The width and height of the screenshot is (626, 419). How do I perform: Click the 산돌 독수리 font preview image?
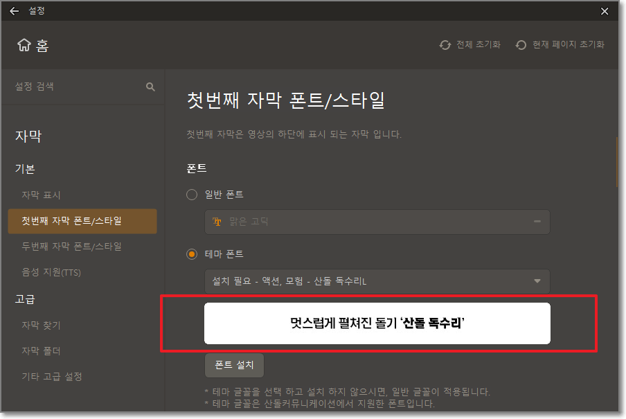[377, 323]
